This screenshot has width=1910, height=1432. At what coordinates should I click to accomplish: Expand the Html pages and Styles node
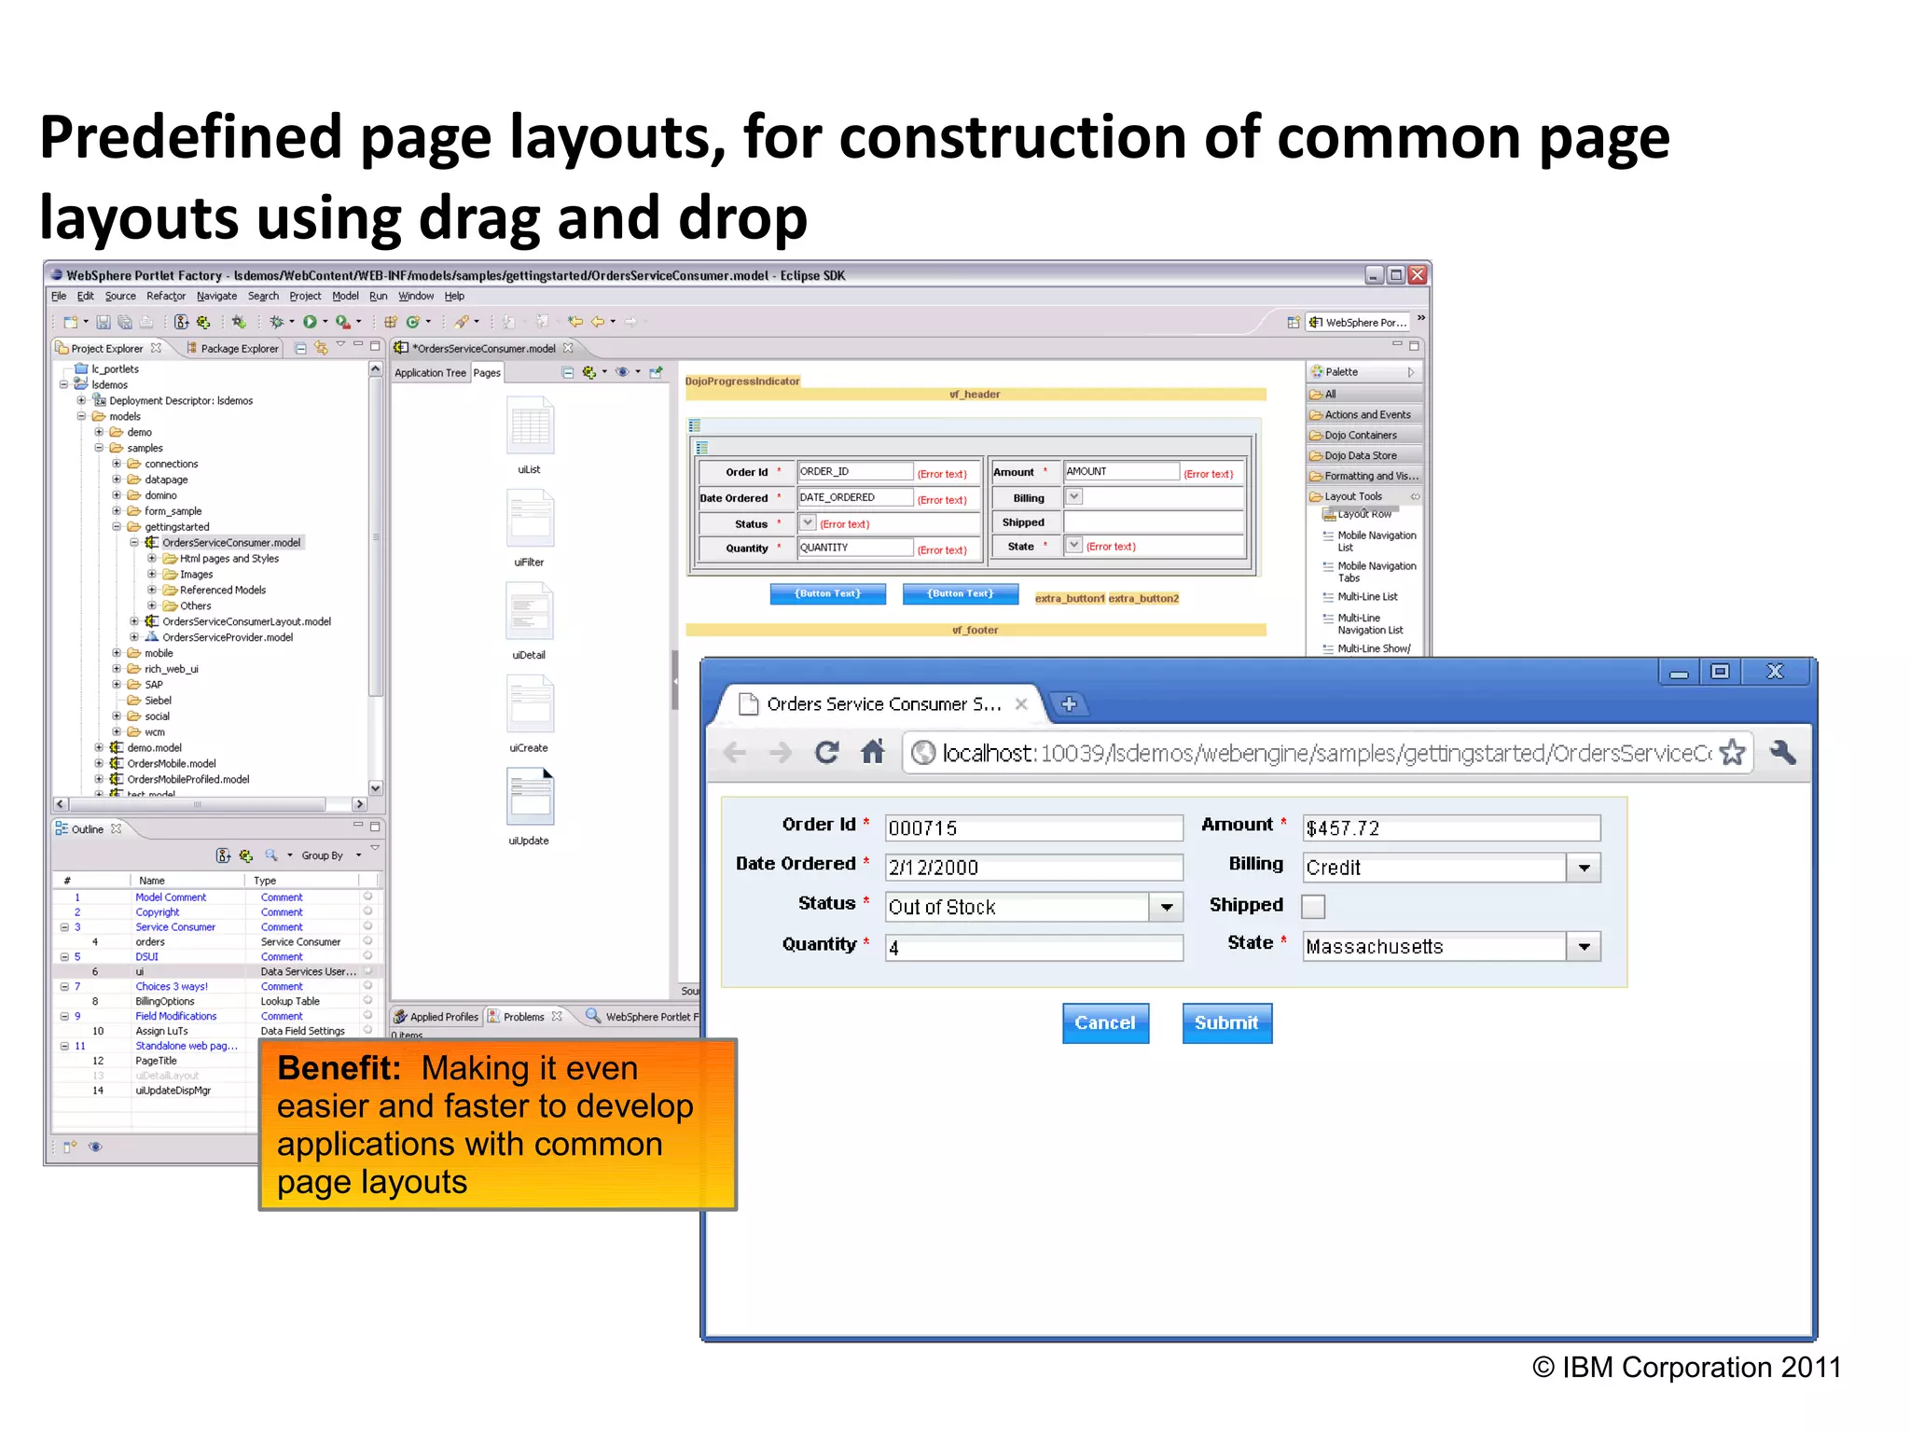[152, 559]
